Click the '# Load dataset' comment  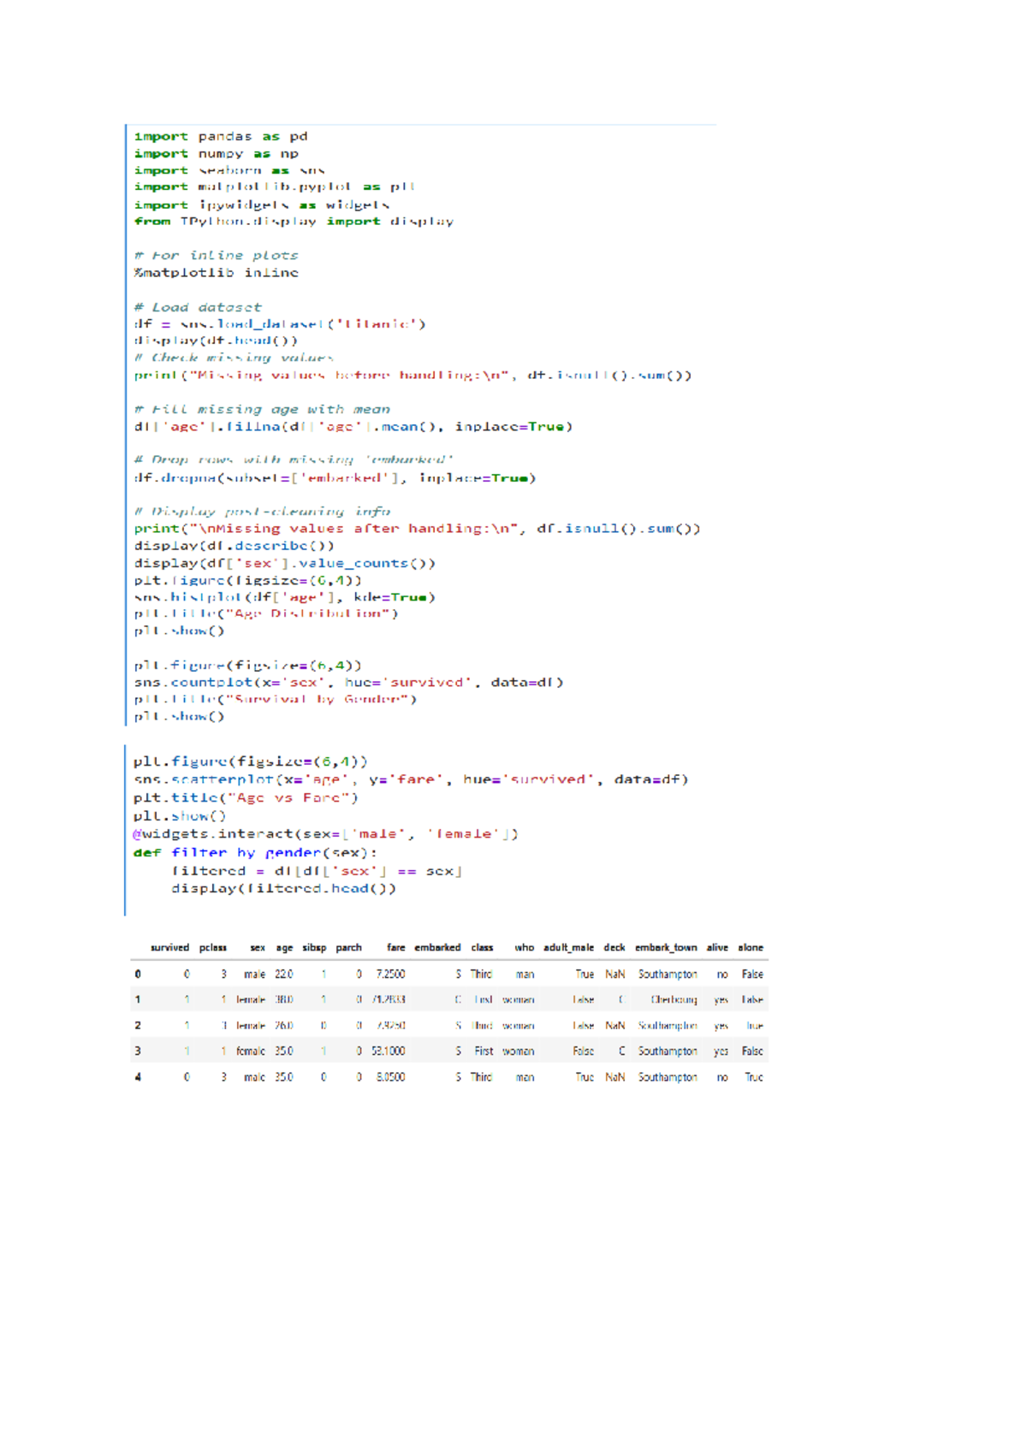point(198,306)
